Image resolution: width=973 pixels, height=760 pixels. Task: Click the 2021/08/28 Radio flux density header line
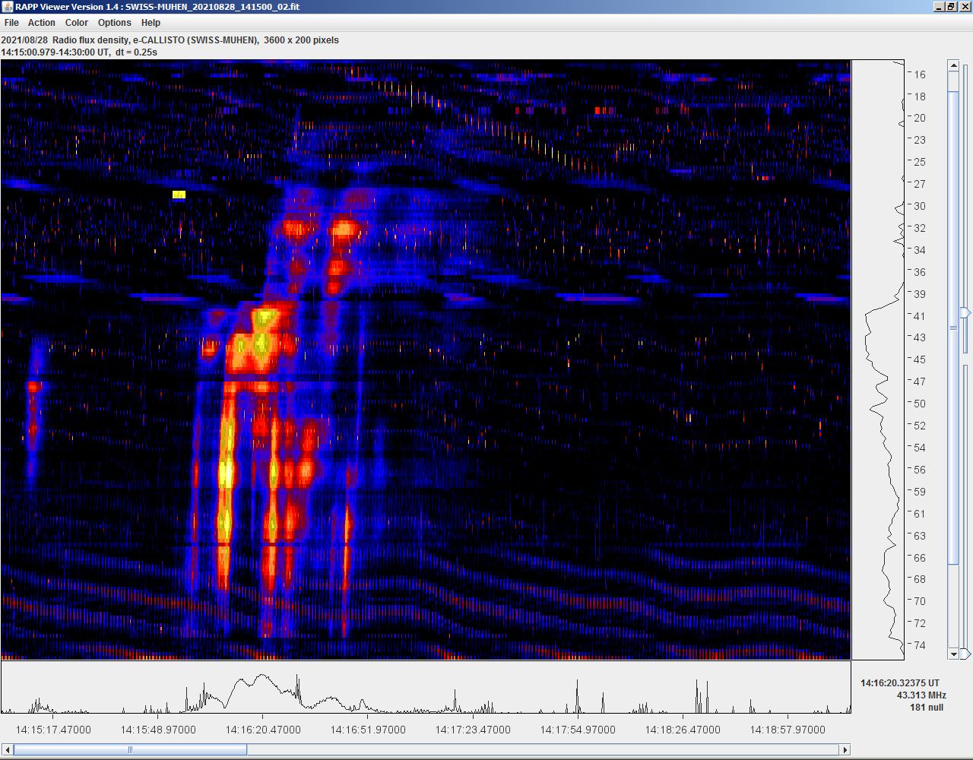[170, 40]
